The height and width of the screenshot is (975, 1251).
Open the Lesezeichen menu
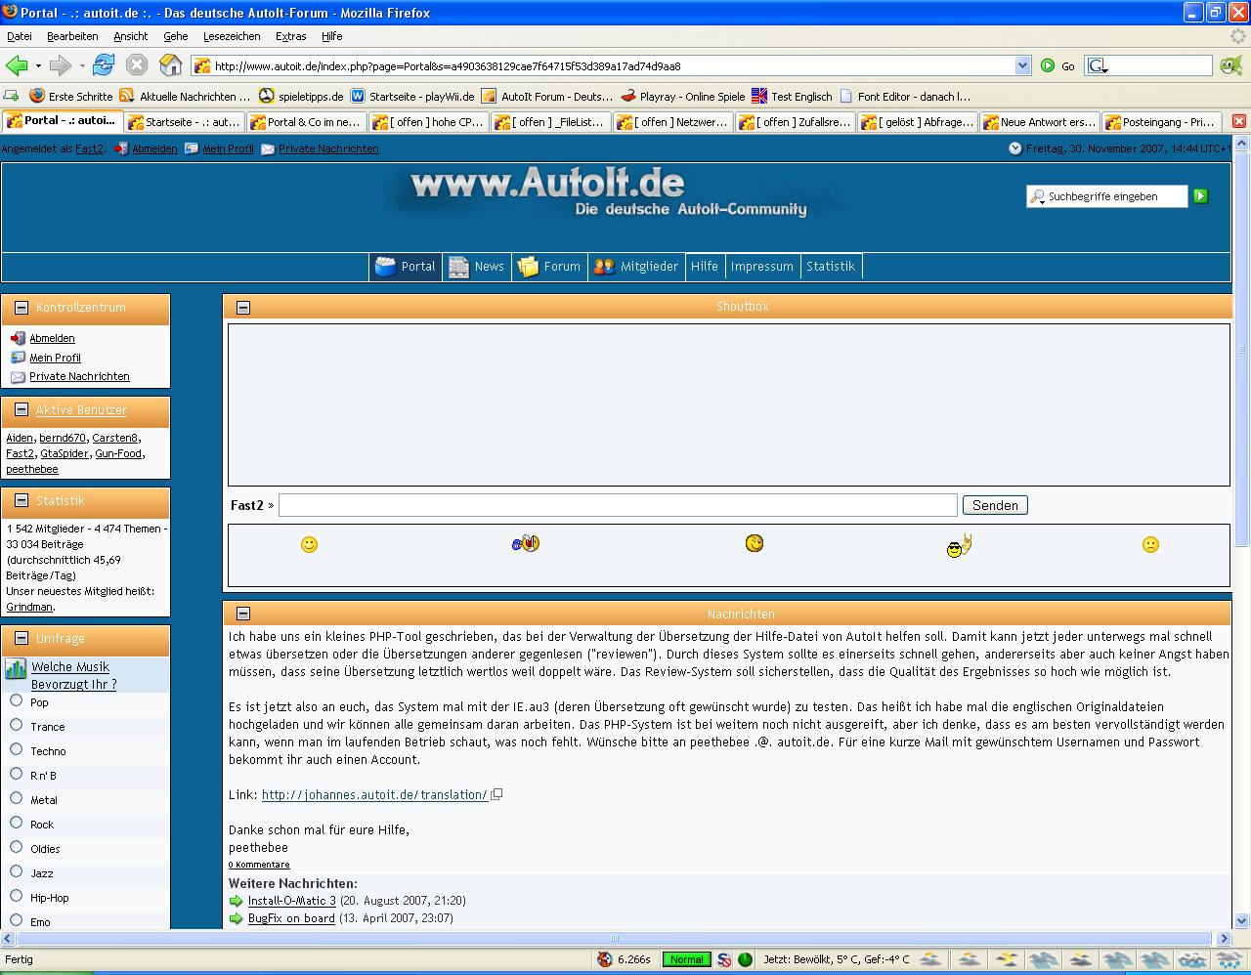[x=232, y=36]
